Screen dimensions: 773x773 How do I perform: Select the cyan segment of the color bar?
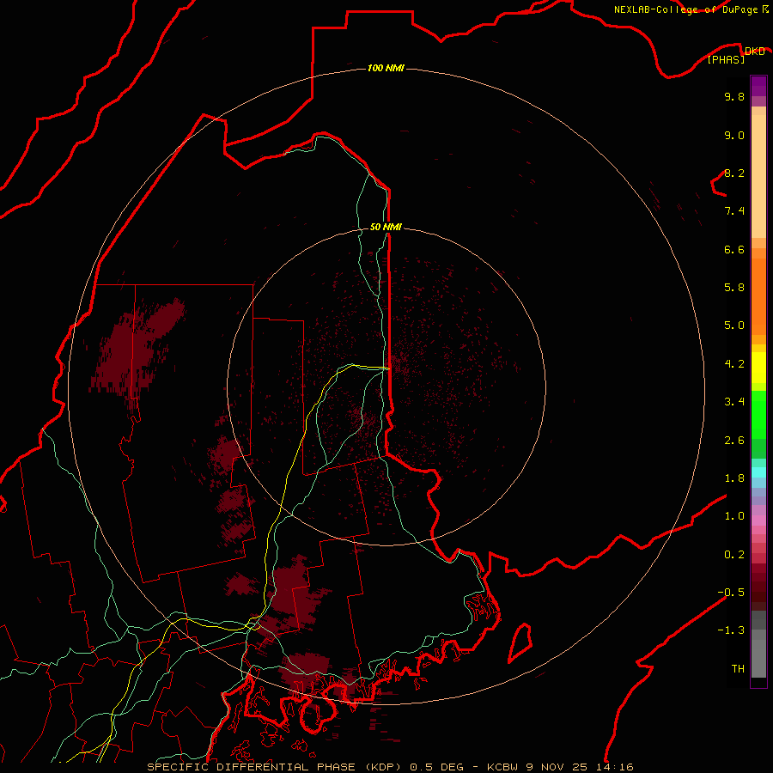[x=758, y=472]
